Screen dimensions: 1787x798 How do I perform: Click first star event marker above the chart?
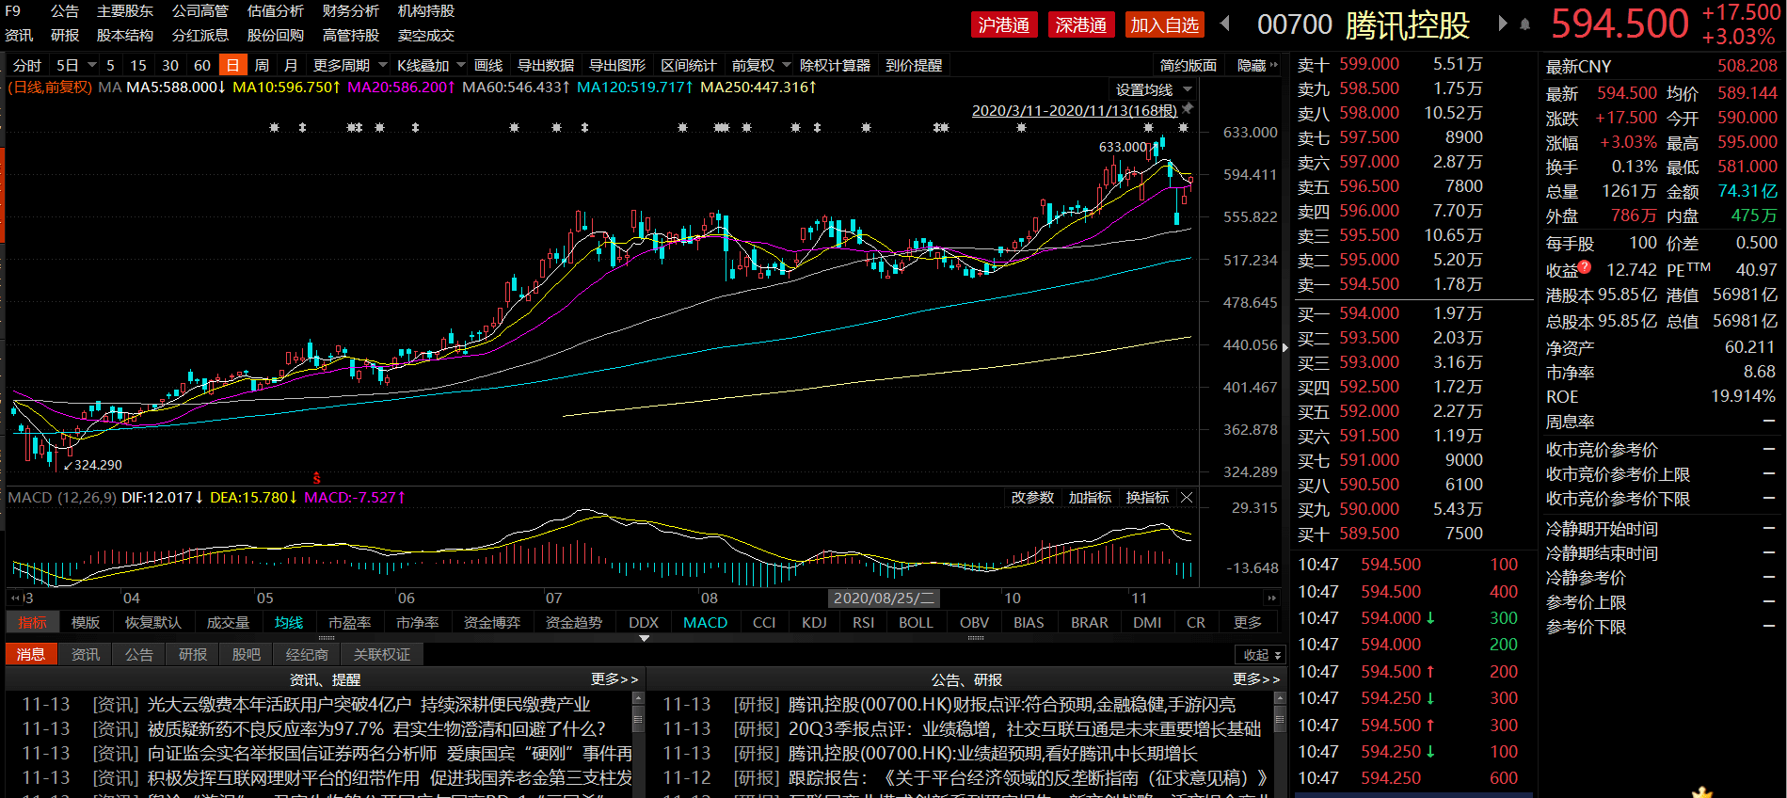275,127
